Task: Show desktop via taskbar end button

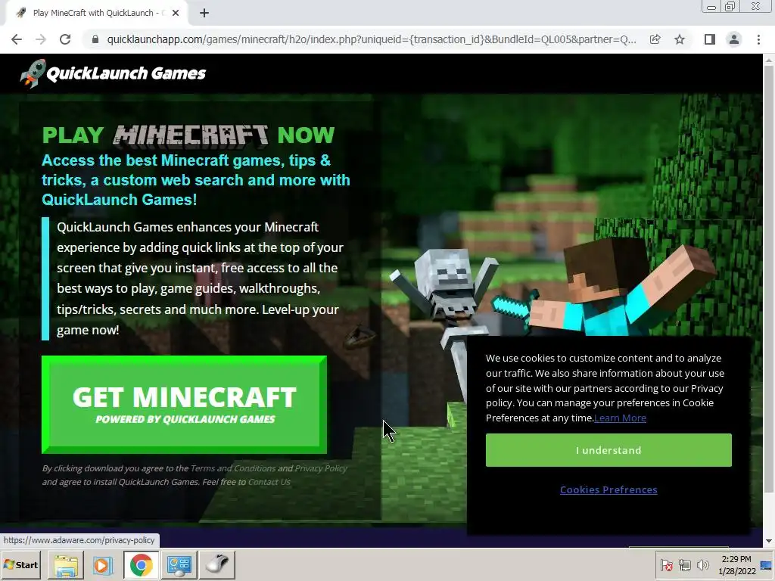Action: (x=767, y=564)
